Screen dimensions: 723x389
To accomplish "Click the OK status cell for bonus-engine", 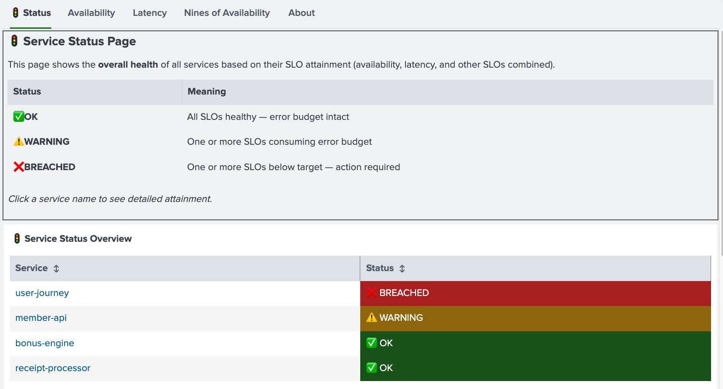I will [535, 344].
